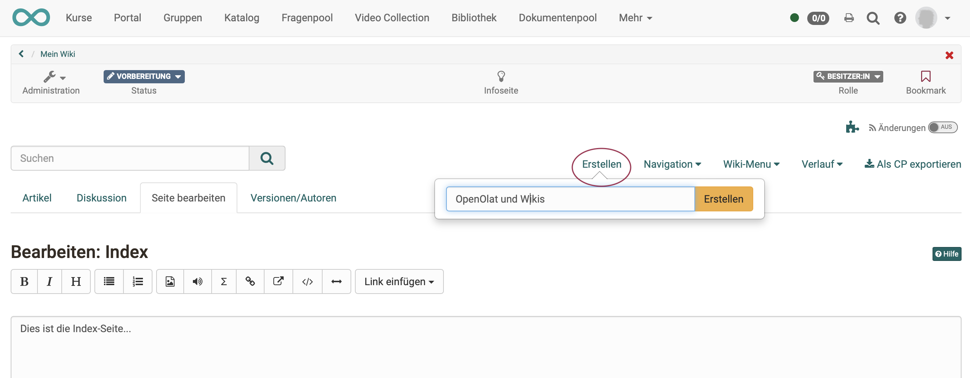Open the code view icon
This screenshot has height=378, width=970.
[x=307, y=281]
